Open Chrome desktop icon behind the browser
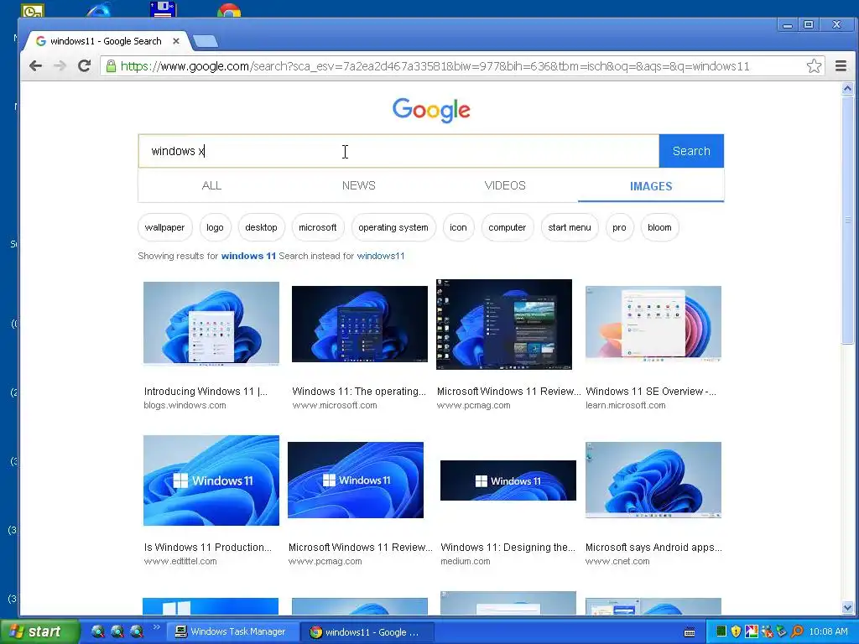This screenshot has height=644, width=859. click(229, 9)
